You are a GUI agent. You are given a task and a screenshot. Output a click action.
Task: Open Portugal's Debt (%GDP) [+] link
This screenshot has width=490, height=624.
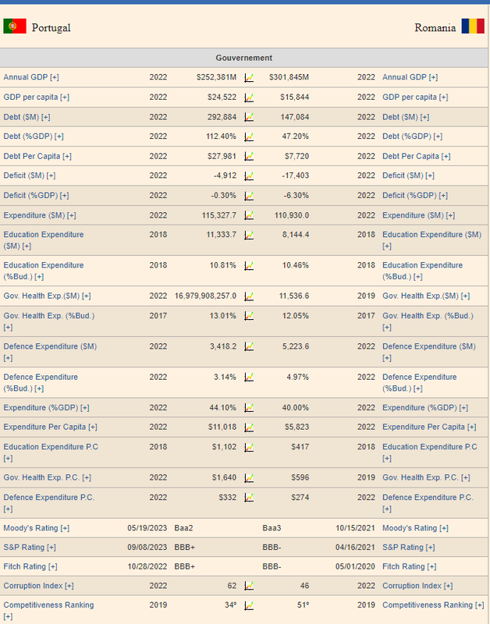click(x=34, y=136)
